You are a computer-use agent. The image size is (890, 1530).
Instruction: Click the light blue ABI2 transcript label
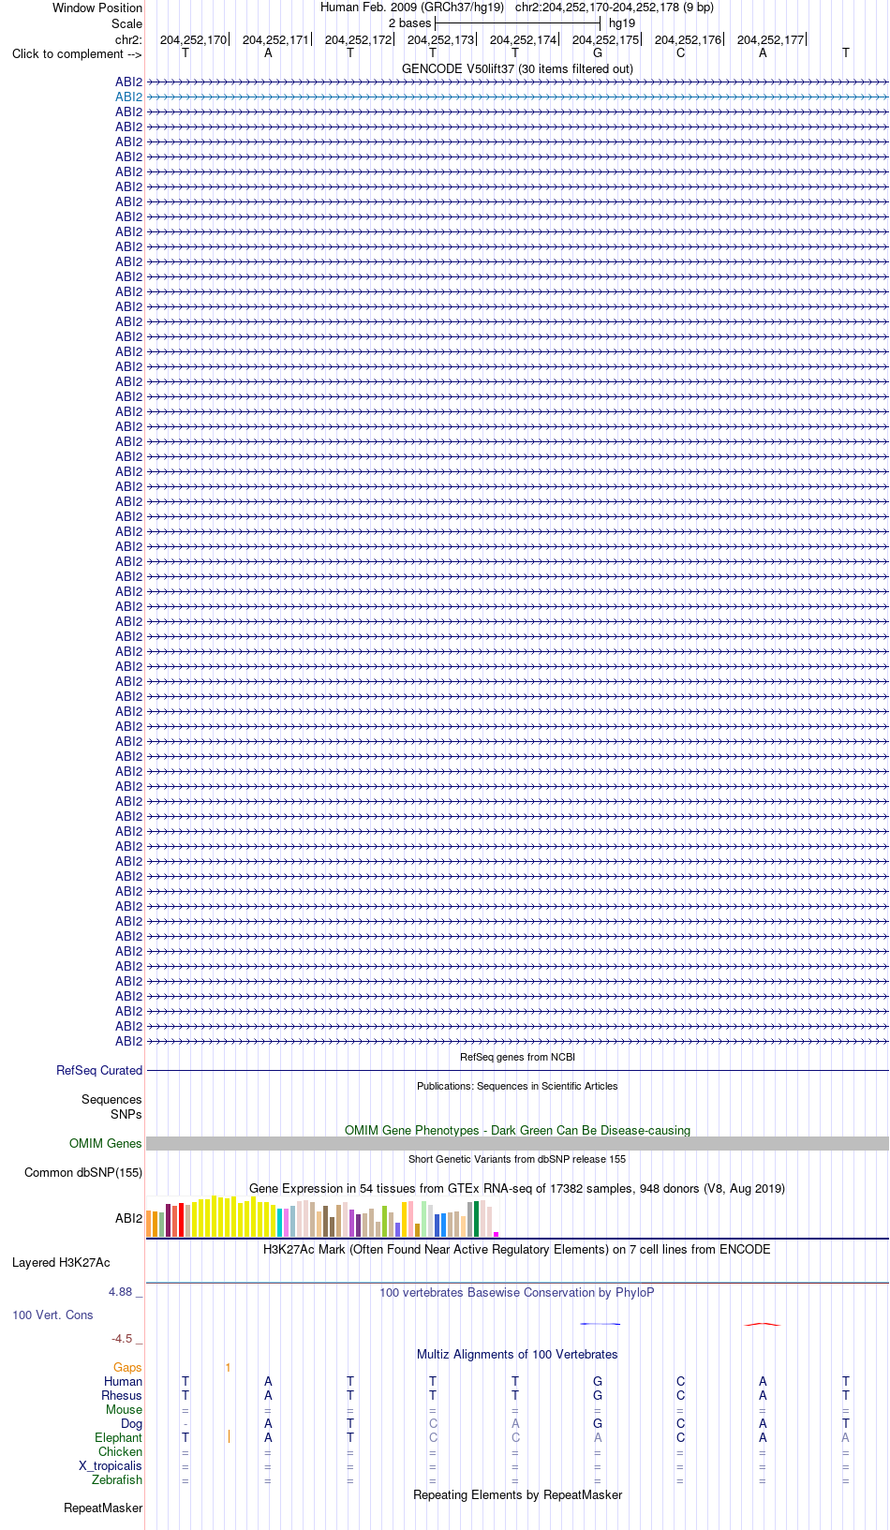[129, 97]
